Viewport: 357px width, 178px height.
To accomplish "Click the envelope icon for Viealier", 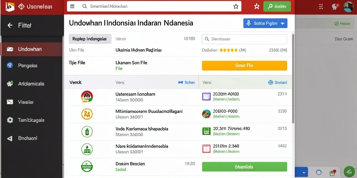I will coord(10,102).
